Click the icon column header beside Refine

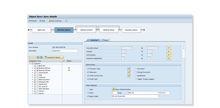click(x=64, y=61)
